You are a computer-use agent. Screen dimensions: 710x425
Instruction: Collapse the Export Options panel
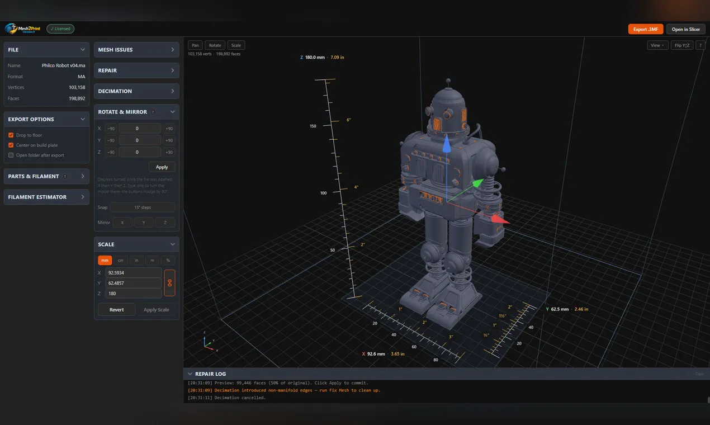point(83,119)
